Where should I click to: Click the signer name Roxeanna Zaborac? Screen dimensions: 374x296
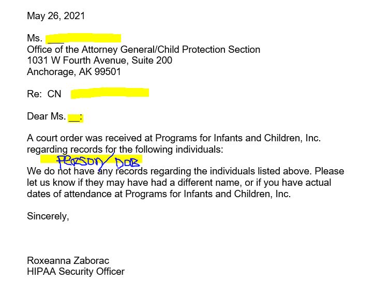point(68,260)
